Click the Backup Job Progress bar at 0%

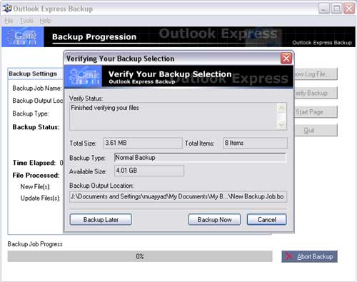pos(140,256)
